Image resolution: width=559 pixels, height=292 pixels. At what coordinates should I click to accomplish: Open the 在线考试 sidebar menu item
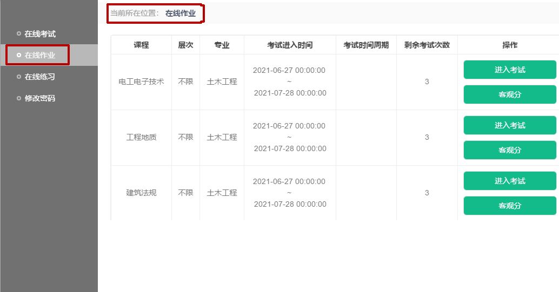(x=39, y=34)
